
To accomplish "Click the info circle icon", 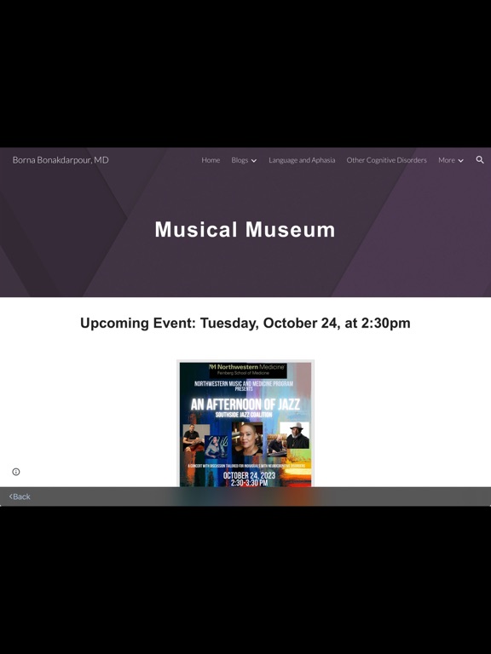I will (x=16, y=472).
